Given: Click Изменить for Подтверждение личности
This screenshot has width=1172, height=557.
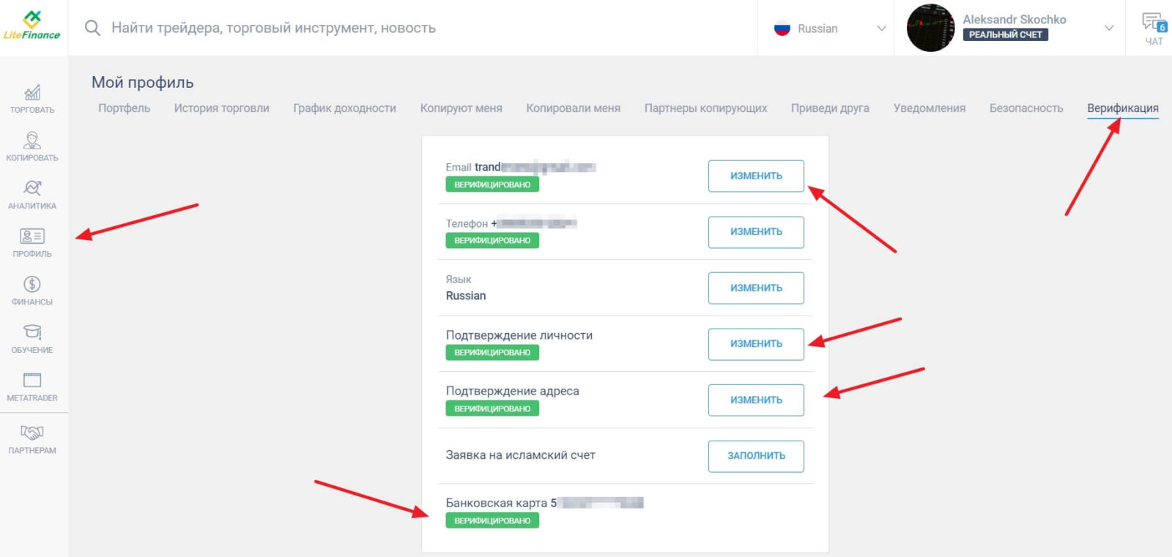Looking at the screenshot, I should click(x=756, y=344).
